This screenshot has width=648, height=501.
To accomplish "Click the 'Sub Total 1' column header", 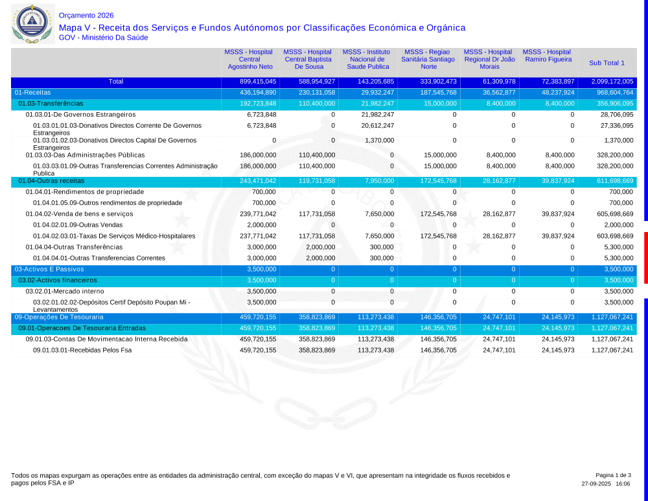I will point(607,63).
